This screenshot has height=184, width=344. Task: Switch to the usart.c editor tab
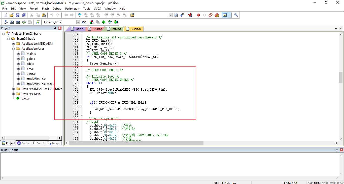[95, 29]
